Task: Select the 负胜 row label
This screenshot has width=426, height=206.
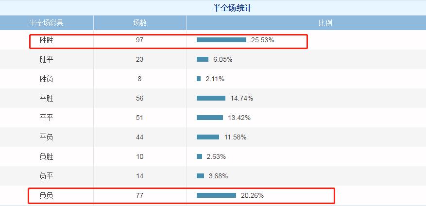Action: 47,156
